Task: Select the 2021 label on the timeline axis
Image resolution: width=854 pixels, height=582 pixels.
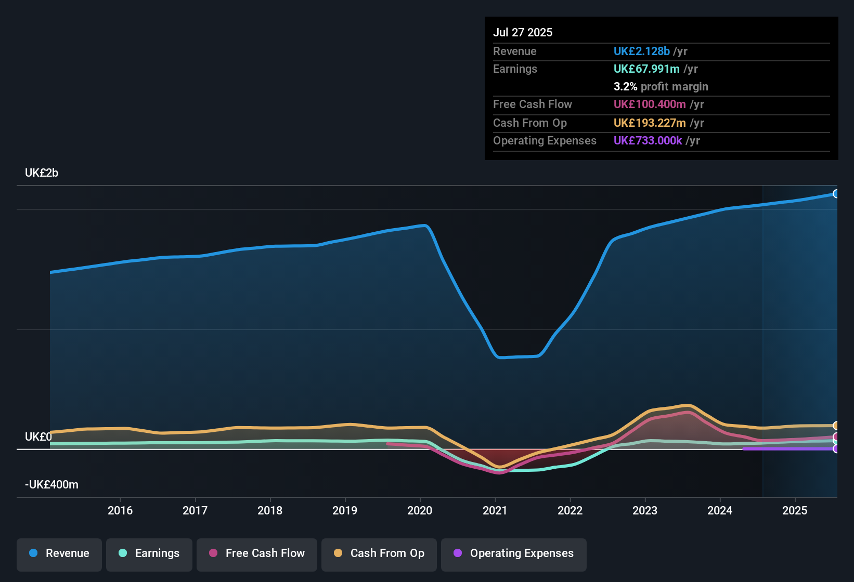Action: coord(495,511)
